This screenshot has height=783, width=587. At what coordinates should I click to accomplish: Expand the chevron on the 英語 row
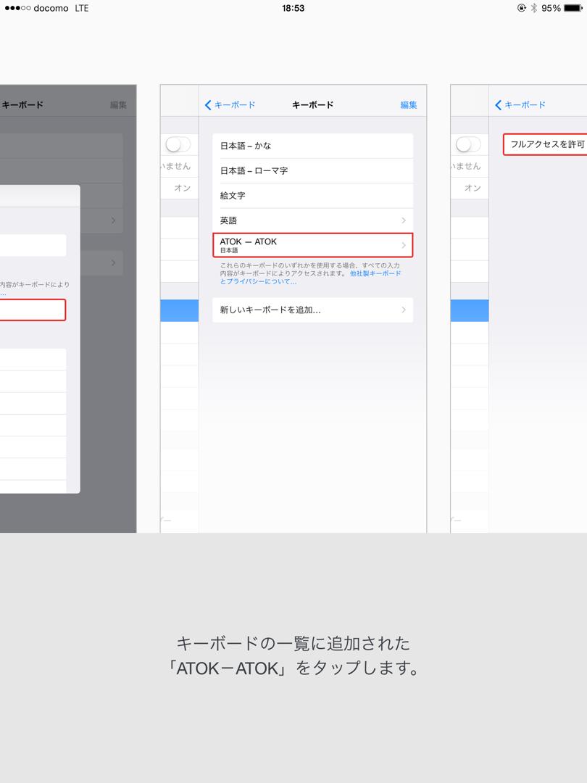click(x=404, y=220)
